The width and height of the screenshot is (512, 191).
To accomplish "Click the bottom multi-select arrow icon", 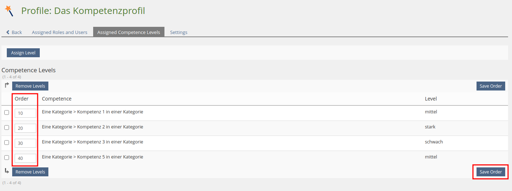I will (7, 171).
